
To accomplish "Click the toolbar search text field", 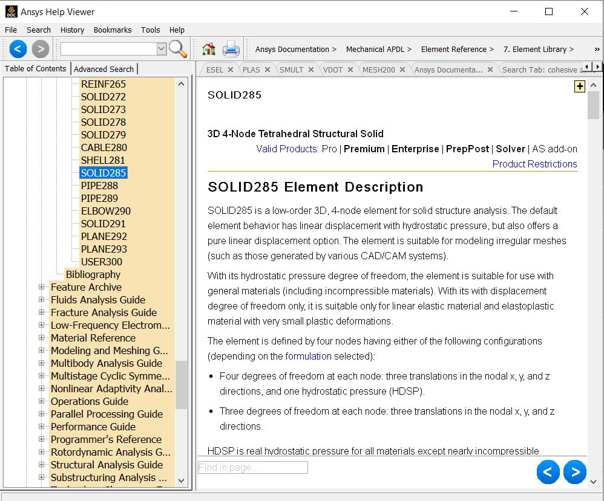I will (109, 49).
